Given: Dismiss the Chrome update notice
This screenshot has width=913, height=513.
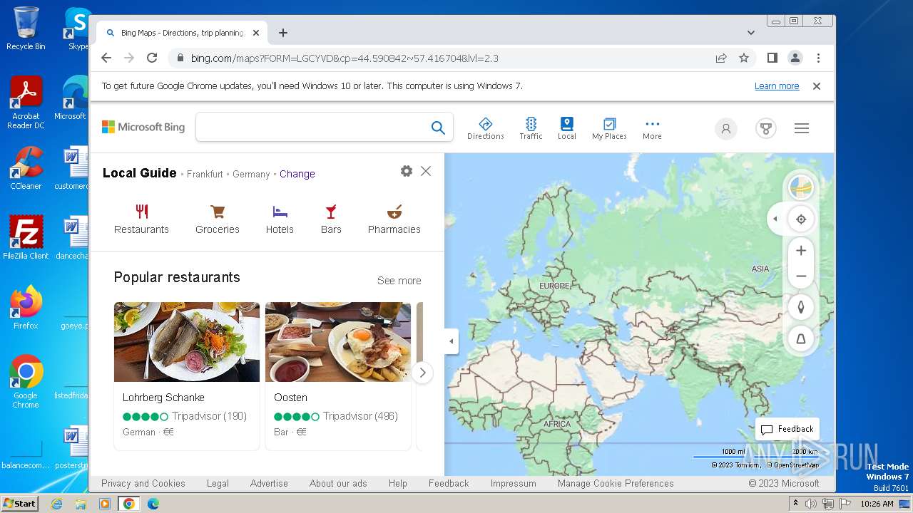Looking at the screenshot, I should tap(817, 86).
